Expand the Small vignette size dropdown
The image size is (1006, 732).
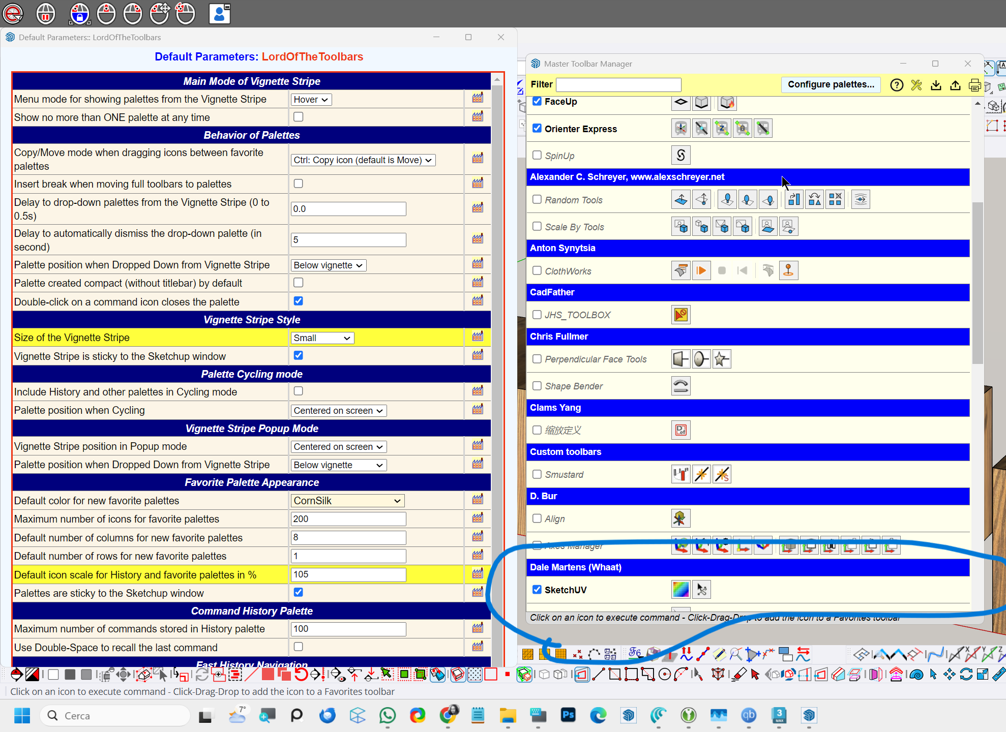(x=322, y=338)
